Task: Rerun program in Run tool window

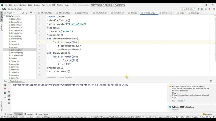Action: tap(5, 85)
